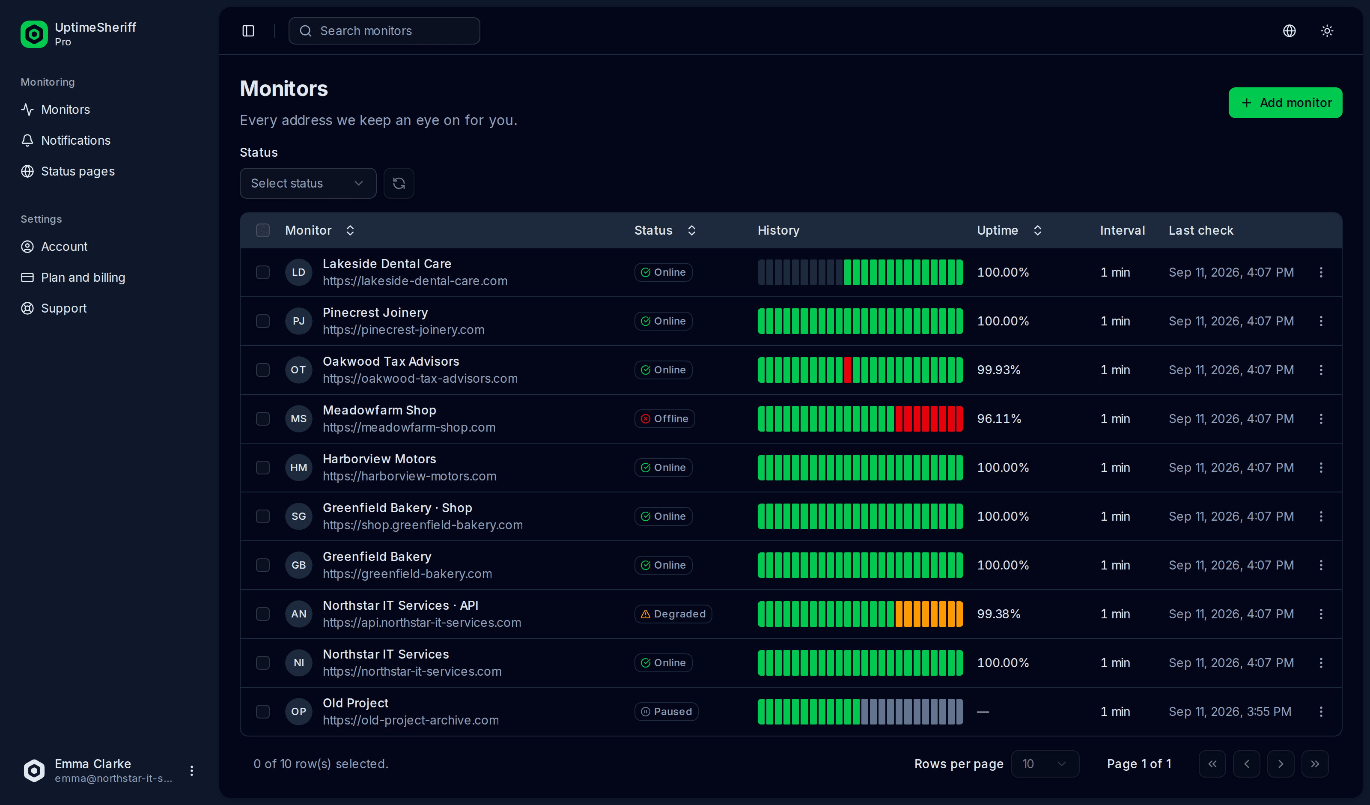
Task: Check the Meadowfarm Shop row
Action: pos(262,419)
